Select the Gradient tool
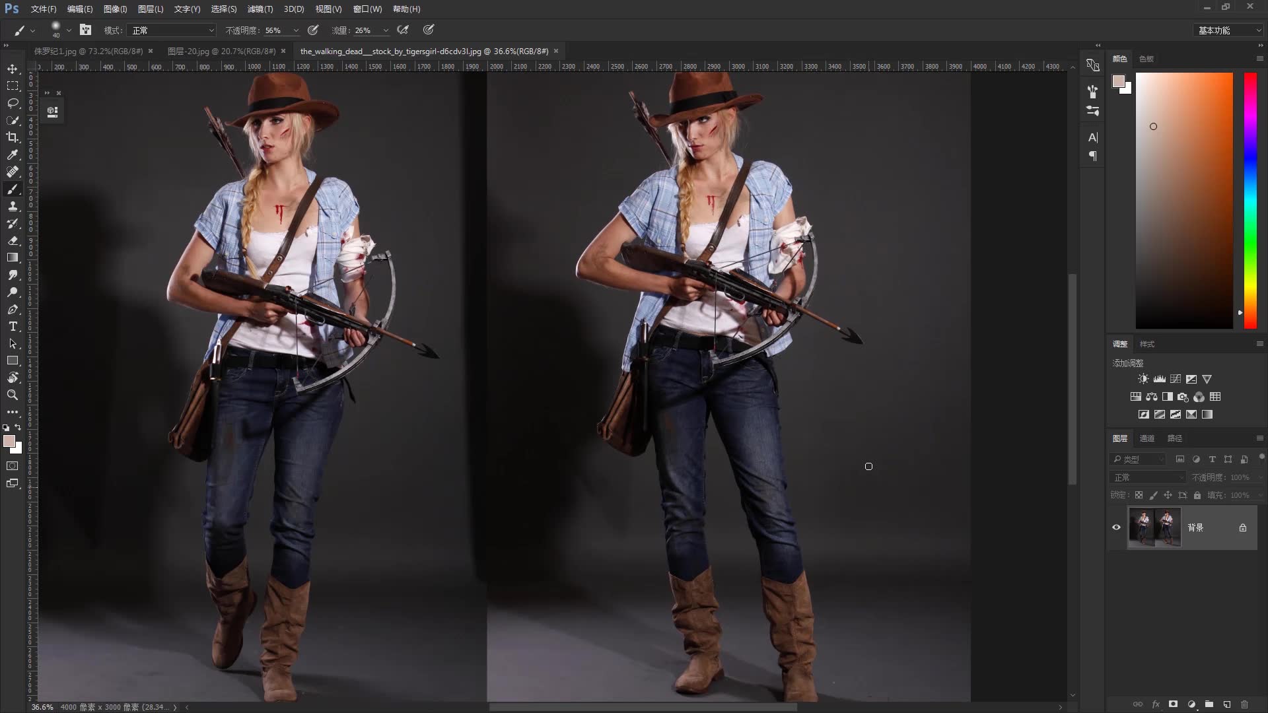The width and height of the screenshot is (1268, 713). click(13, 257)
